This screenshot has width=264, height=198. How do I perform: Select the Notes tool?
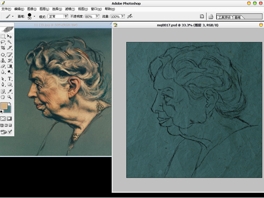tap(3, 91)
